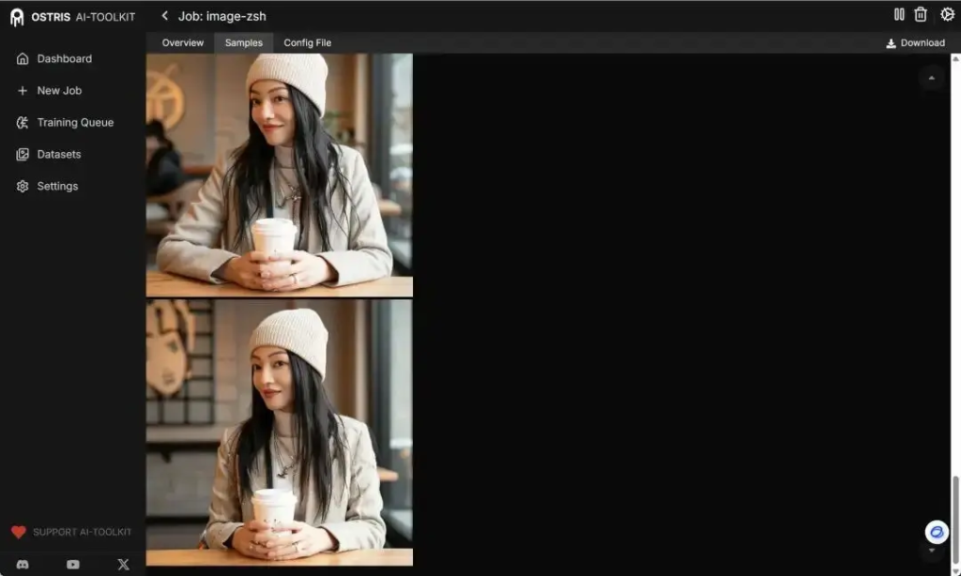
Task: Switch to the Overview tab
Action: (x=182, y=42)
